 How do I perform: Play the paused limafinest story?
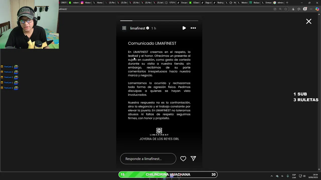[184, 28]
